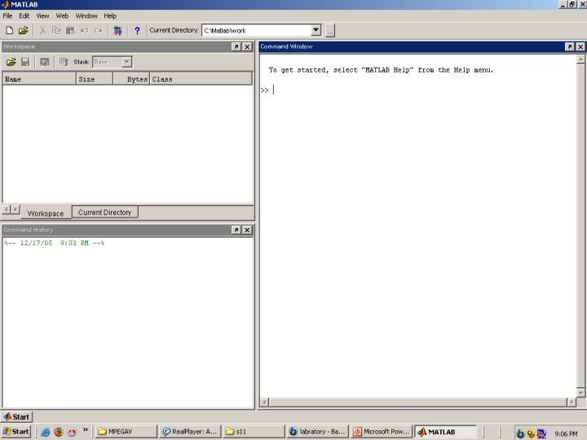587x440 pixels.
Task: Click the red quick launch icon
Action: point(72,432)
